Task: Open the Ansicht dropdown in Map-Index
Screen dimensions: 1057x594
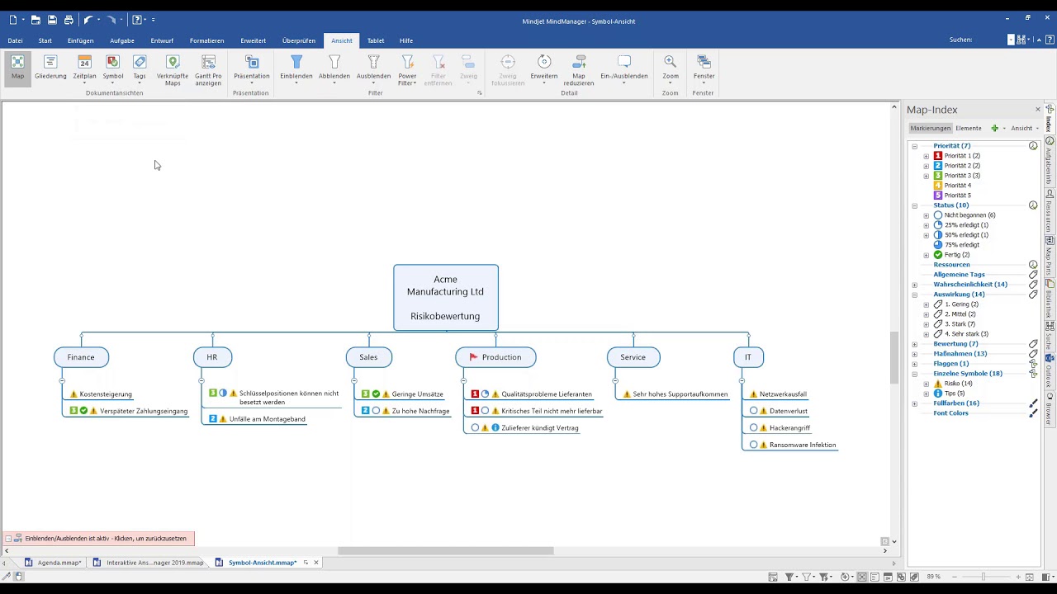Action: click(x=1025, y=128)
